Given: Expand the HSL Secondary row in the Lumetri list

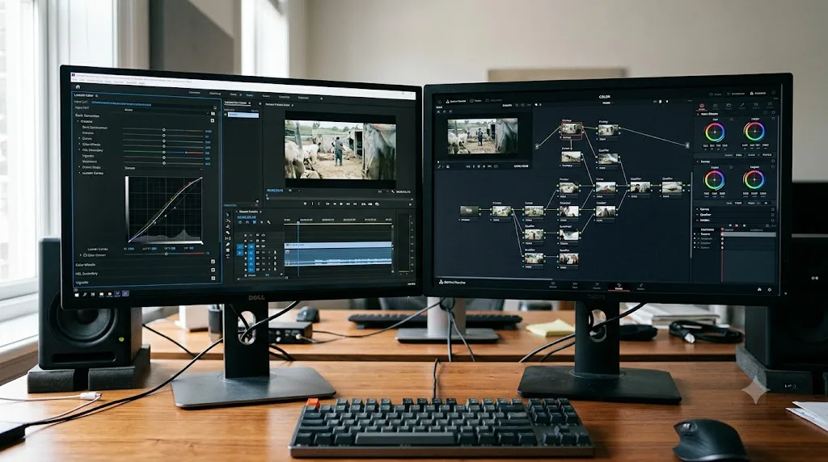Looking at the screenshot, I should click(79, 149).
